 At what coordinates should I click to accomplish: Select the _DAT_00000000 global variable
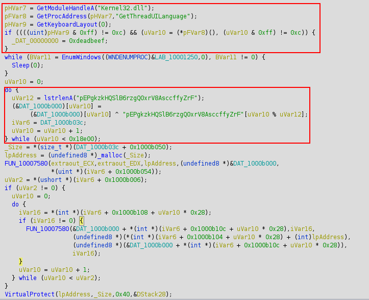point(35,41)
